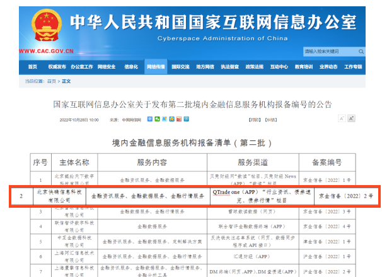The width and height of the screenshot is (382, 277).
Task: Click the 备案编号 column header
Action: [327, 162]
